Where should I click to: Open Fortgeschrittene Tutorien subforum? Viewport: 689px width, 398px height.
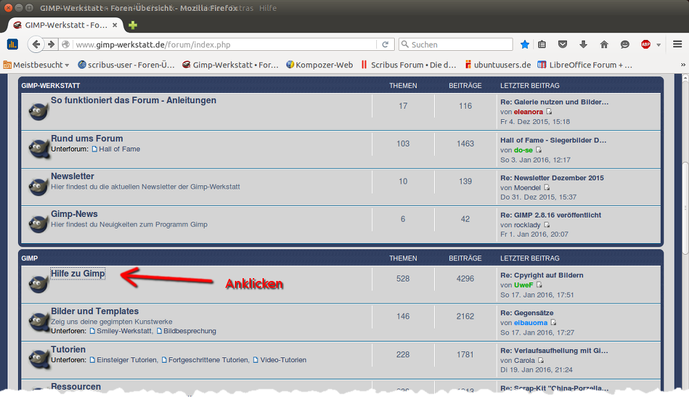209,359
